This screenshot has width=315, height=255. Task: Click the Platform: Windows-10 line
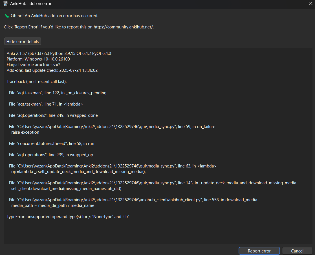(38, 59)
